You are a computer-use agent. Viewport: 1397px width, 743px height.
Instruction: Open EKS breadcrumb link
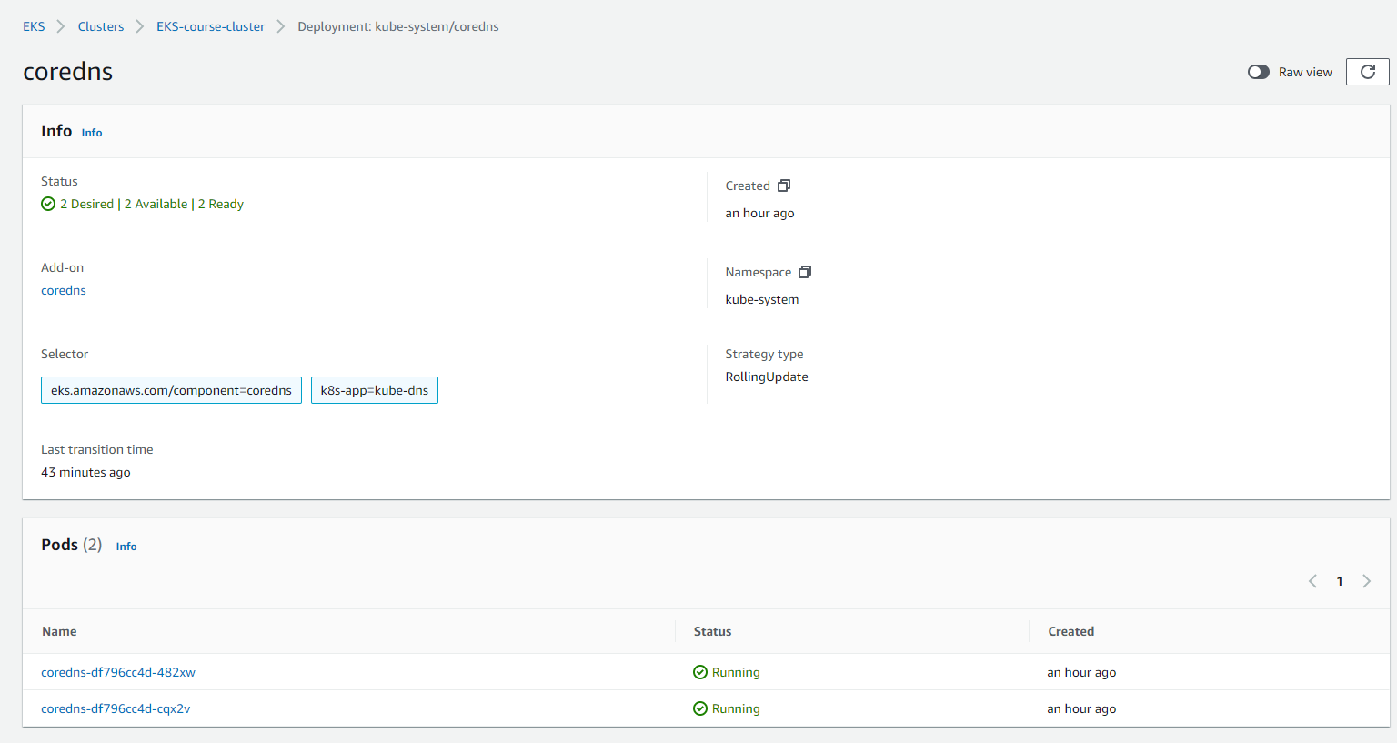pos(34,26)
